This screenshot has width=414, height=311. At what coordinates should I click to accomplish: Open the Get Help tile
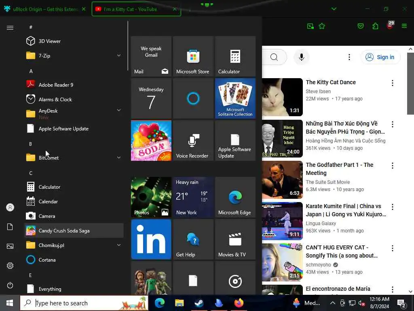[193, 239]
